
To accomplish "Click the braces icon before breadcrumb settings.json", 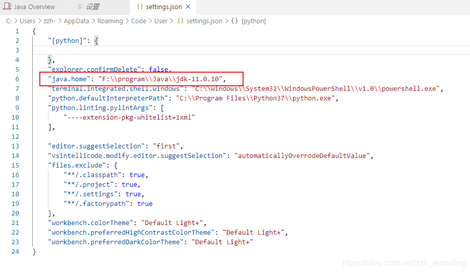I will (x=181, y=21).
